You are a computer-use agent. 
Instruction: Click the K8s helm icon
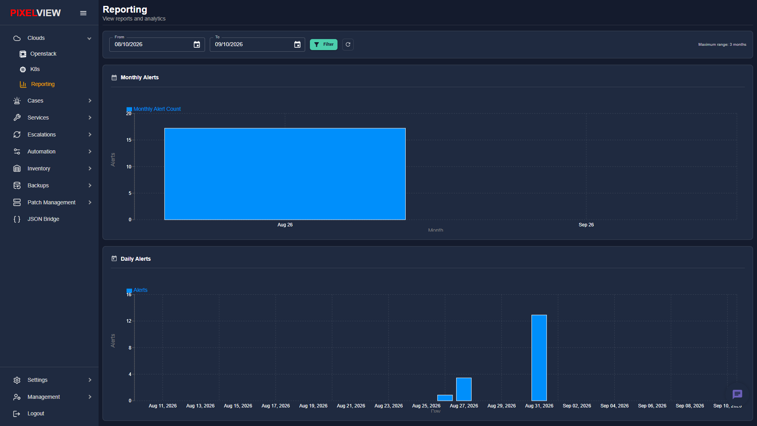[x=23, y=69]
